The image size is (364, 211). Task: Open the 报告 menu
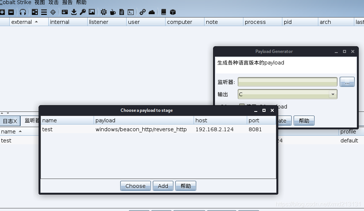pyautogui.click(x=67, y=3)
